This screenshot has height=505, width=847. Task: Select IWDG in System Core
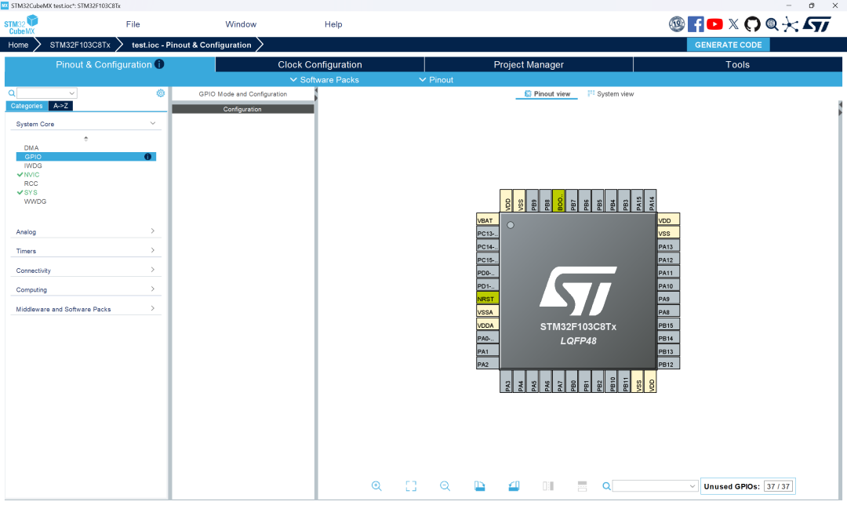click(x=33, y=165)
